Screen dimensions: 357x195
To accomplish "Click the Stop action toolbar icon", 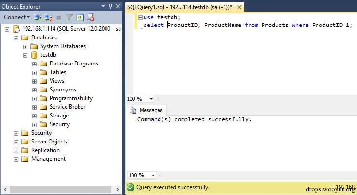I will [x=59, y=17].
